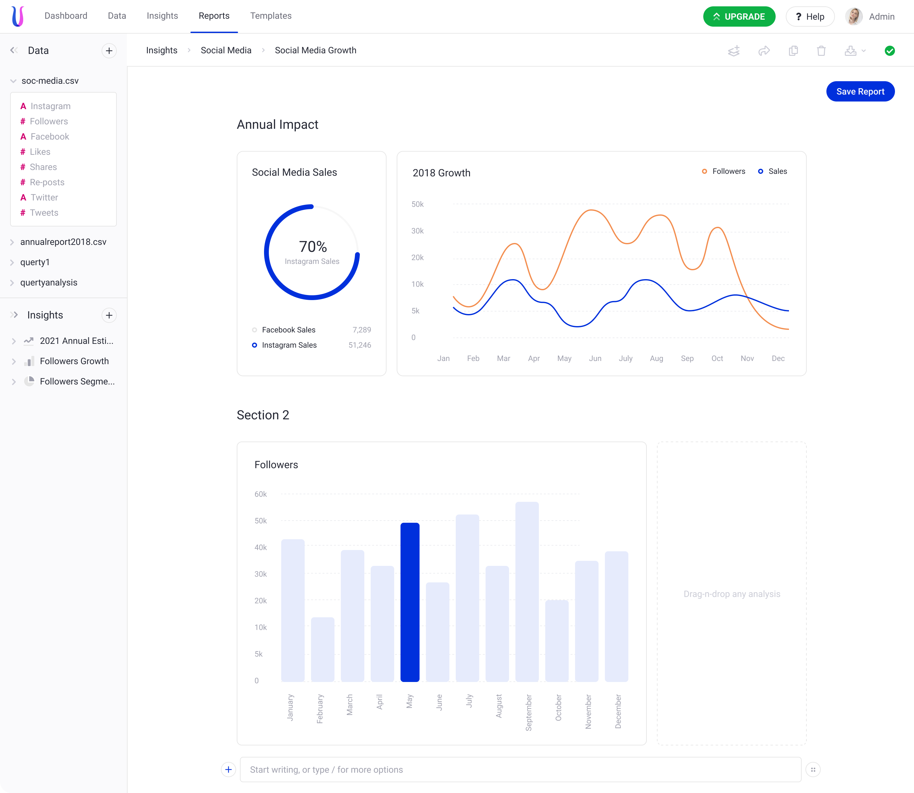Add a new data source with plus

(x=109, y=51)
